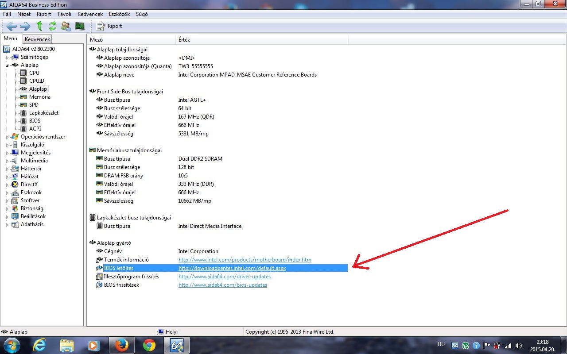Open the users management toolbar icon

coord(66,26)
